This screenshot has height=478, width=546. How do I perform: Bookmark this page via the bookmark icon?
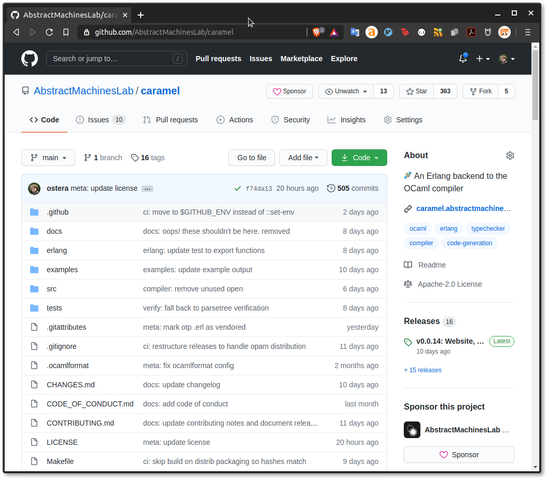point(66,32)
